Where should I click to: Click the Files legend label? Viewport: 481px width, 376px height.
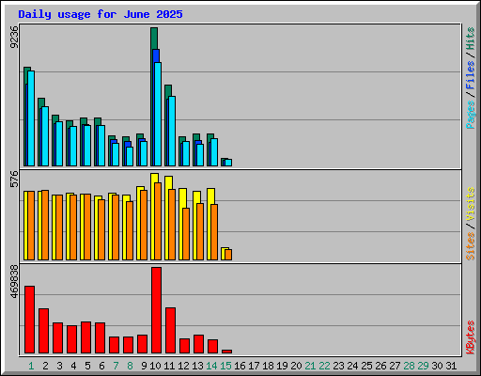(x=470, y=74)
